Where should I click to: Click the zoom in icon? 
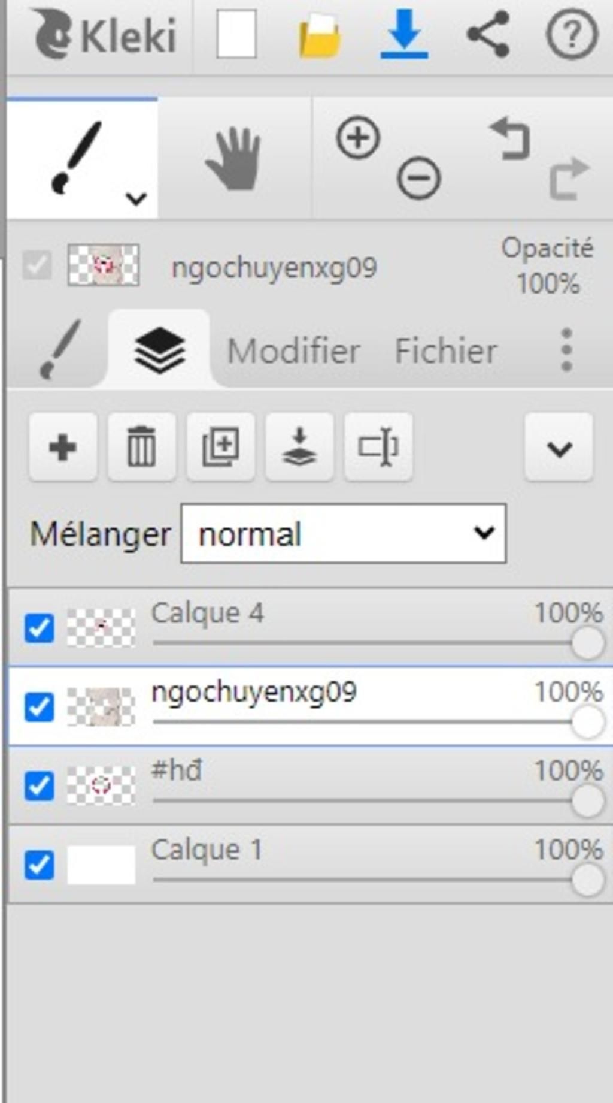(358, 138)
